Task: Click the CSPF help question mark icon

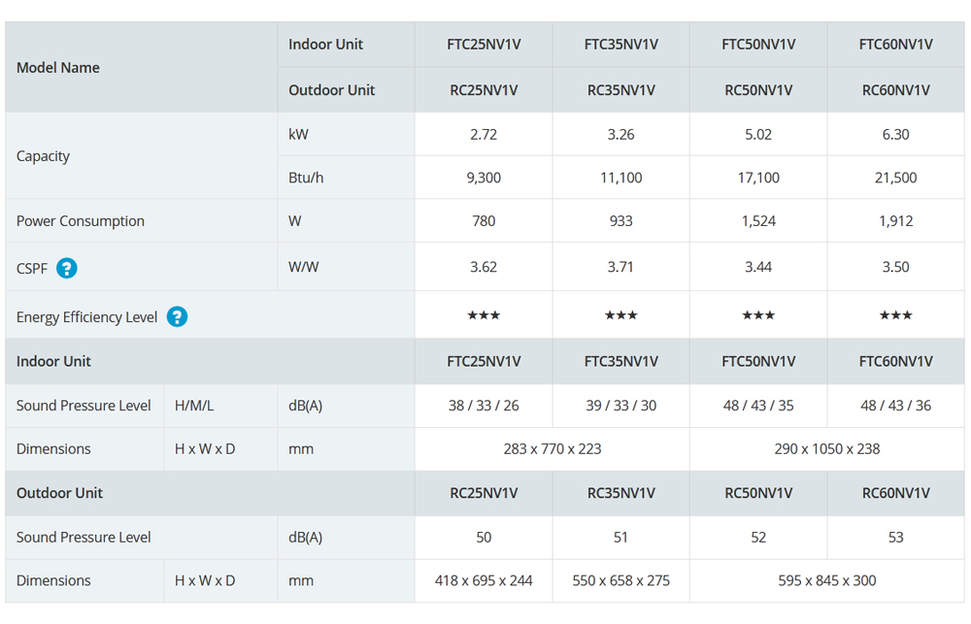Action: click(67, 268)
